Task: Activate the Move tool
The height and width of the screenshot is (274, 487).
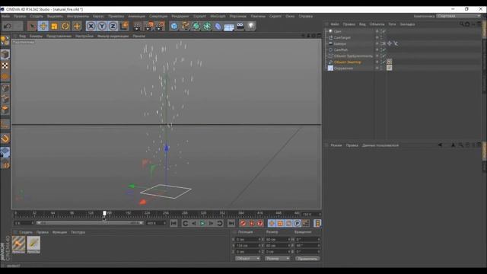Action: pos(43,26)
